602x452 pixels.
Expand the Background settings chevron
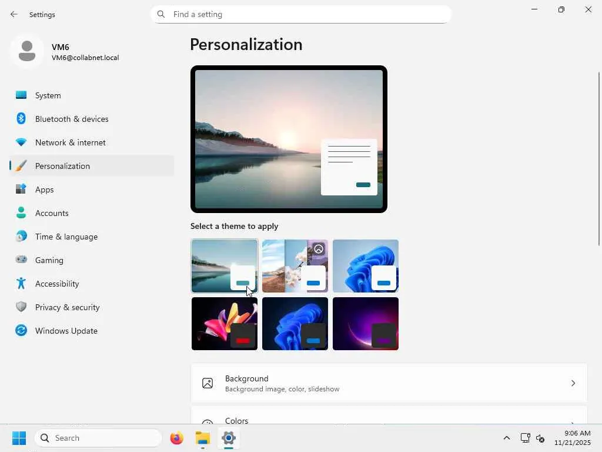tap(573, 383)
